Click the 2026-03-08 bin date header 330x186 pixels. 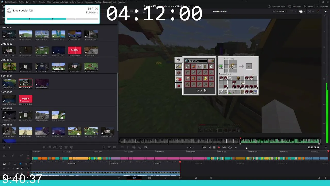(x=7, y=125)
